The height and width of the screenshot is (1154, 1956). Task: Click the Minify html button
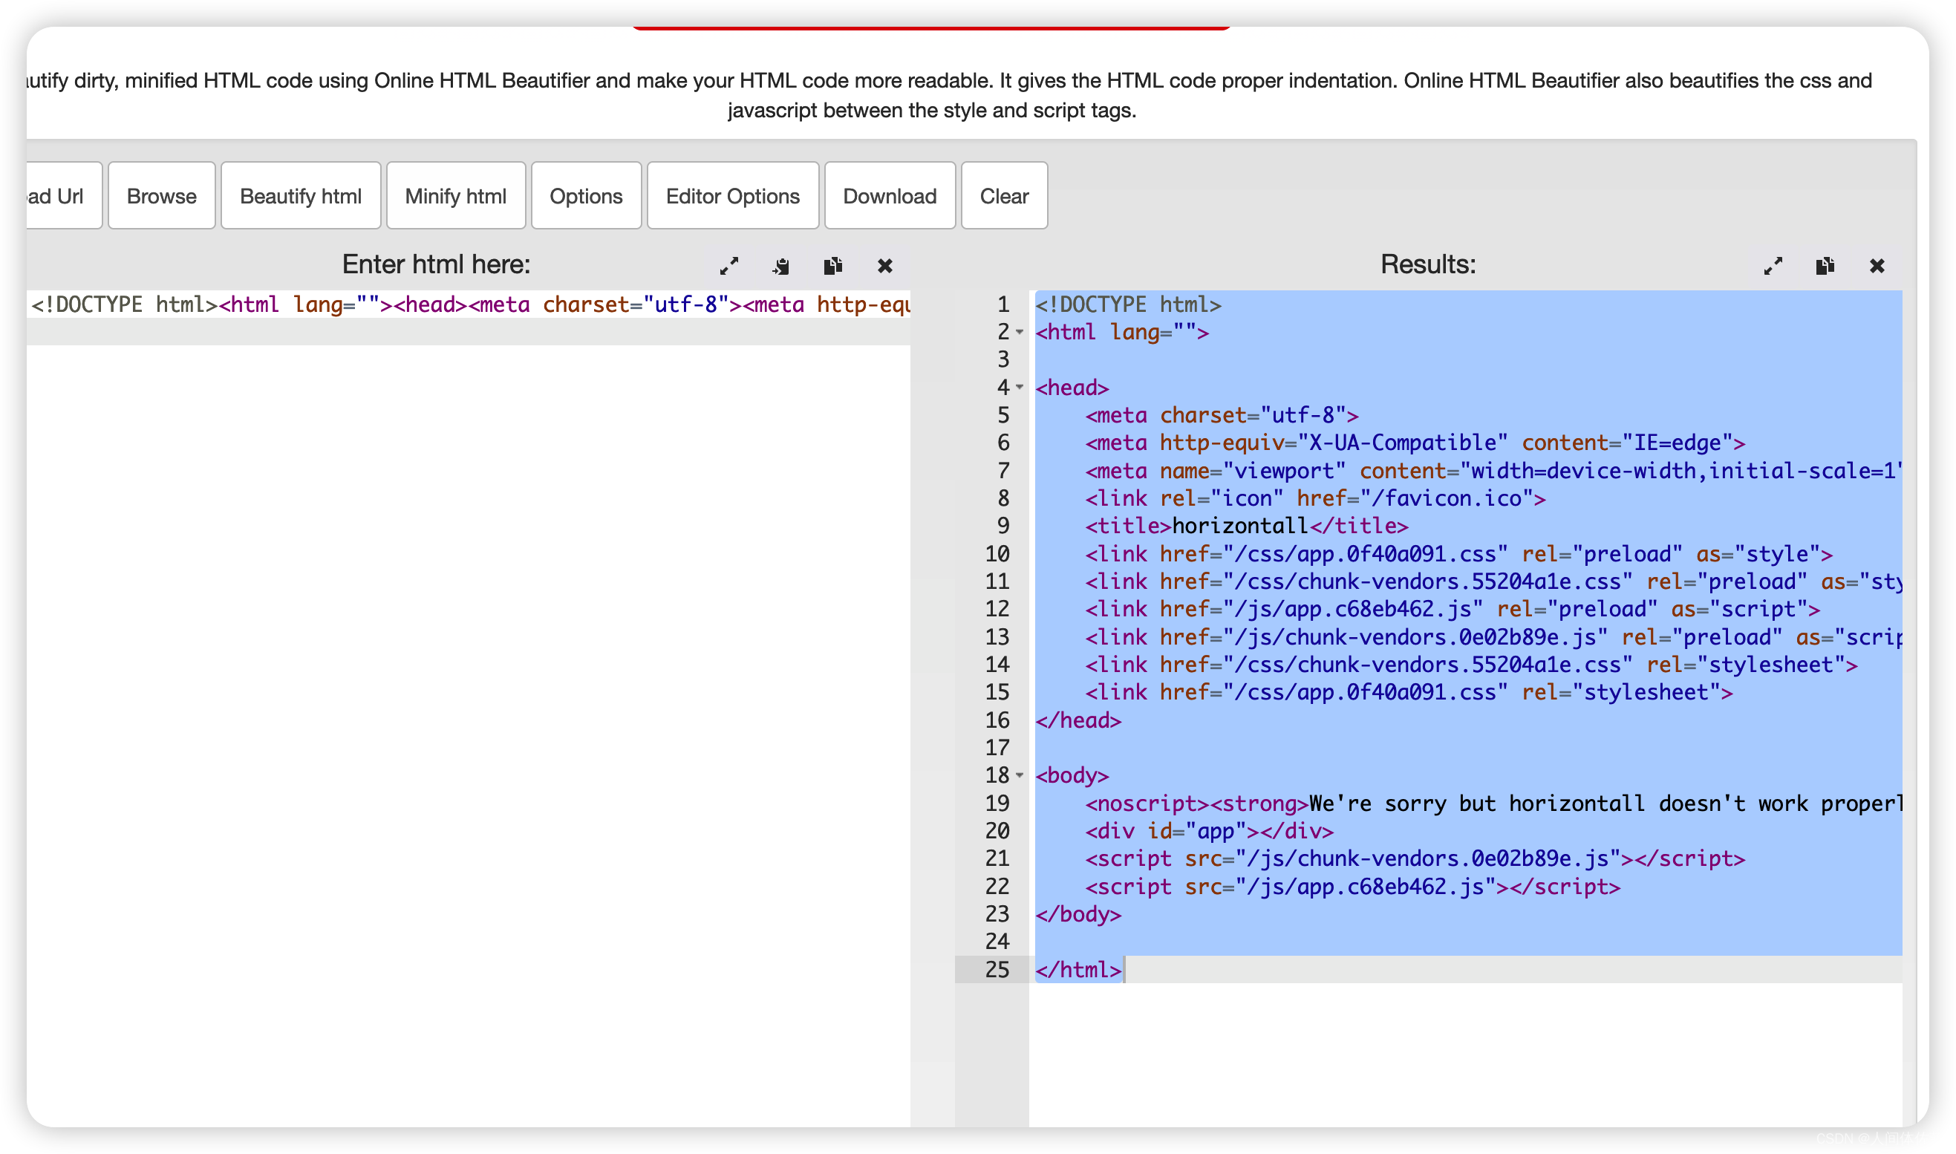456,194
